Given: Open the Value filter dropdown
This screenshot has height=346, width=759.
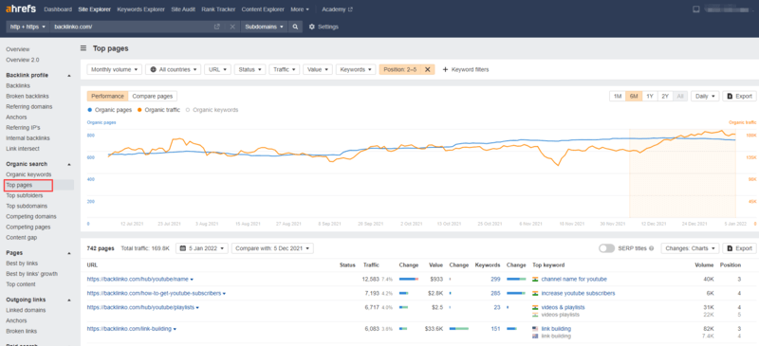Looking at the screenshot, I should click(x=318, y=70).
